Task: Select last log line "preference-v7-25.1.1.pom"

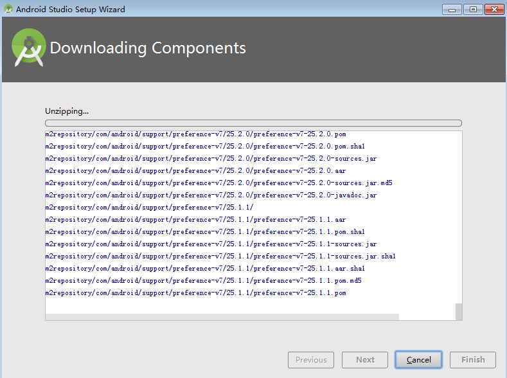Action: pos(195,293)
